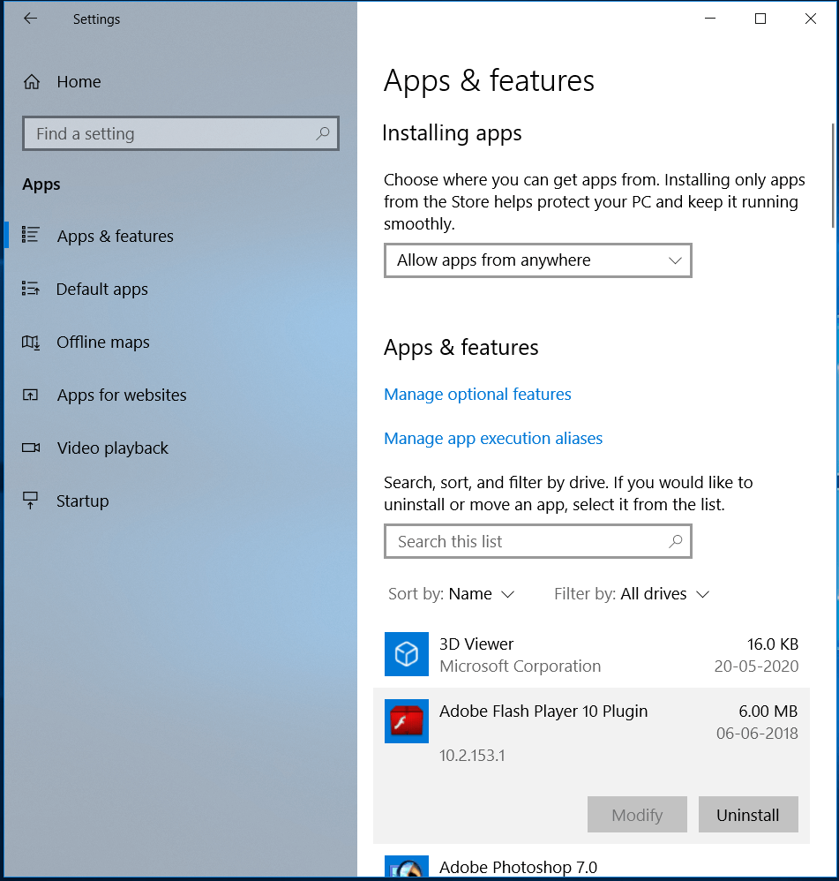839x881 pixels.
Task: Navigate back using the arrow
Action: pos(29,19)
